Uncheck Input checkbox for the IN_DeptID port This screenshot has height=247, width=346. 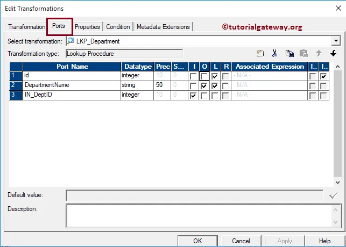click(x=193, y=95)
